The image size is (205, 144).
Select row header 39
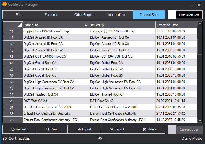pyautogui.click(x=12, y=113)
